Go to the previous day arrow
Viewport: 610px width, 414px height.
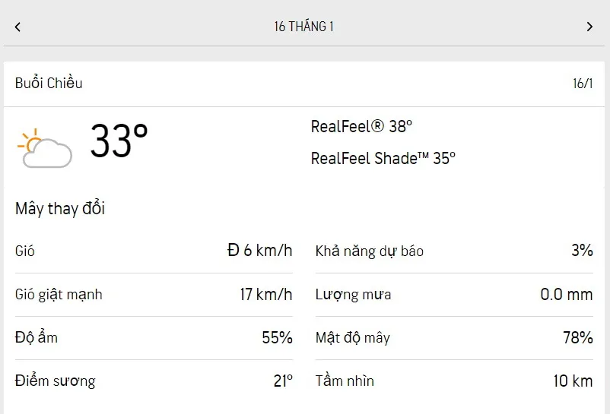(x=17, y=27)
